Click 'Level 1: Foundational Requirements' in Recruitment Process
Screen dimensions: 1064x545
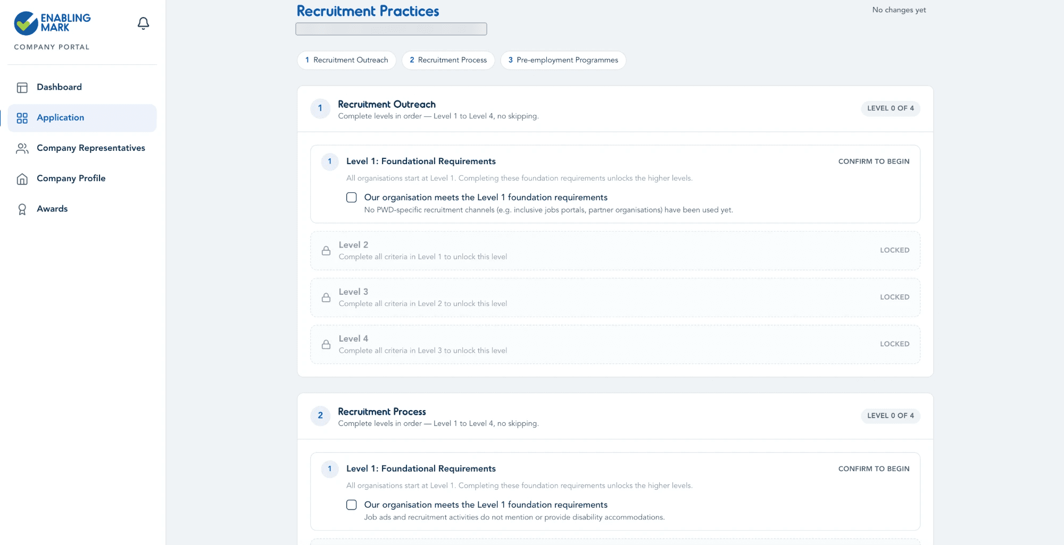click(x=421, y=469)
